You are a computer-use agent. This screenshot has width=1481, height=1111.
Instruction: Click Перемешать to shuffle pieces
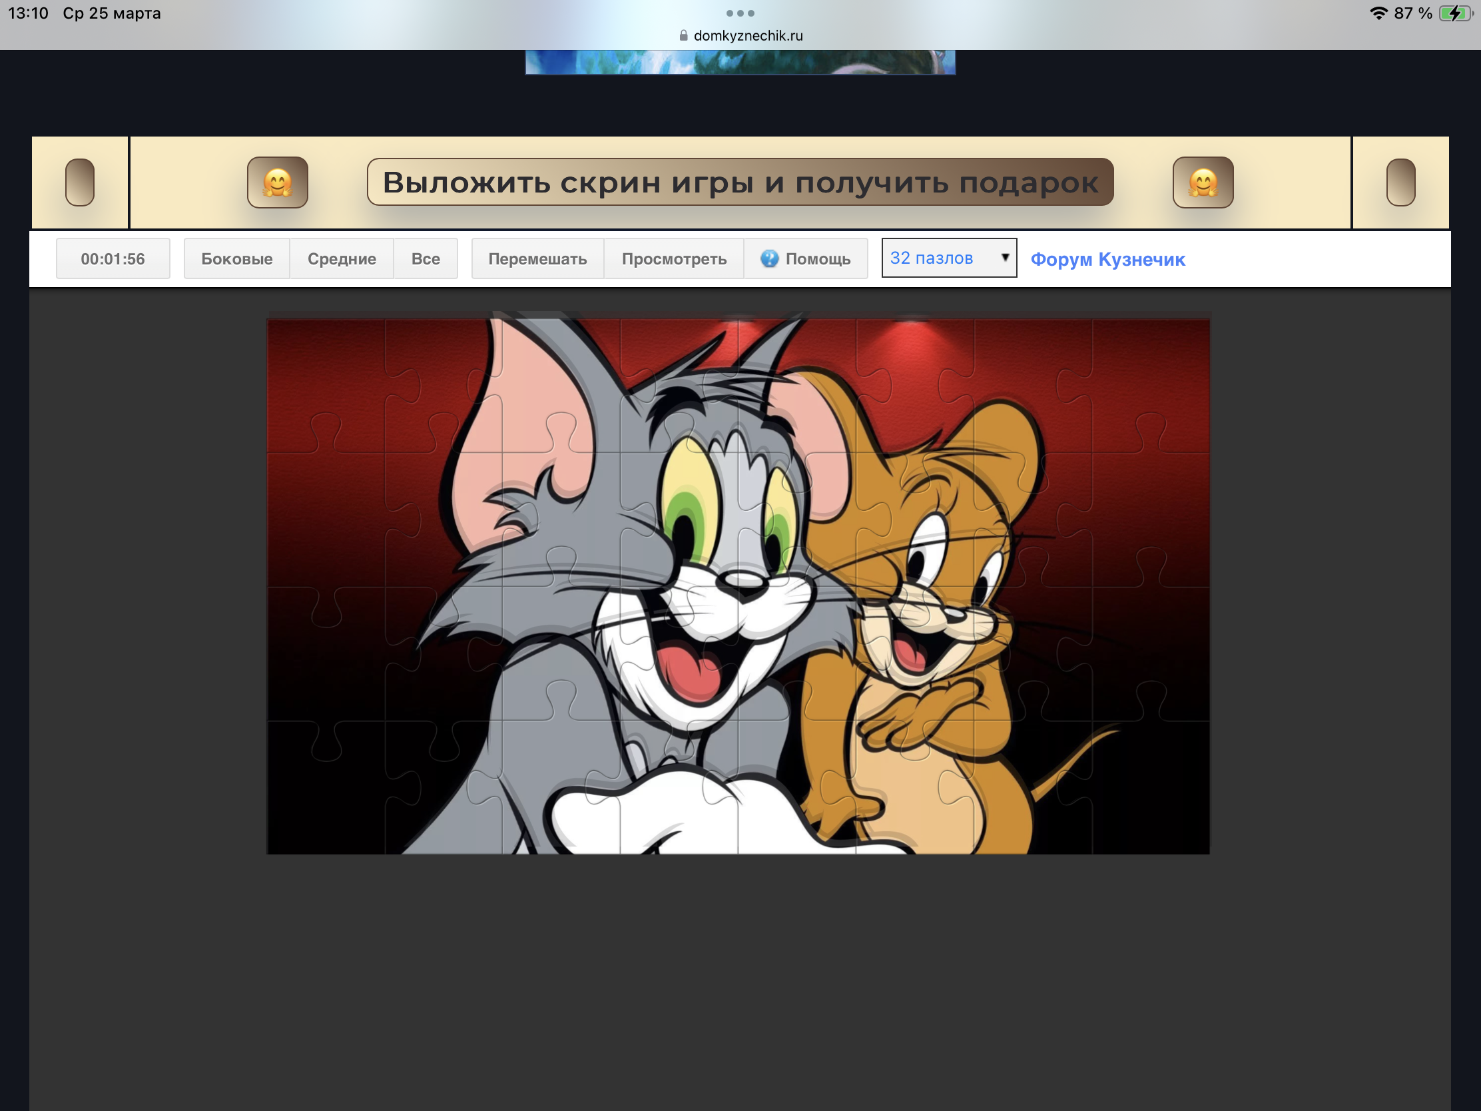point(537,258)
